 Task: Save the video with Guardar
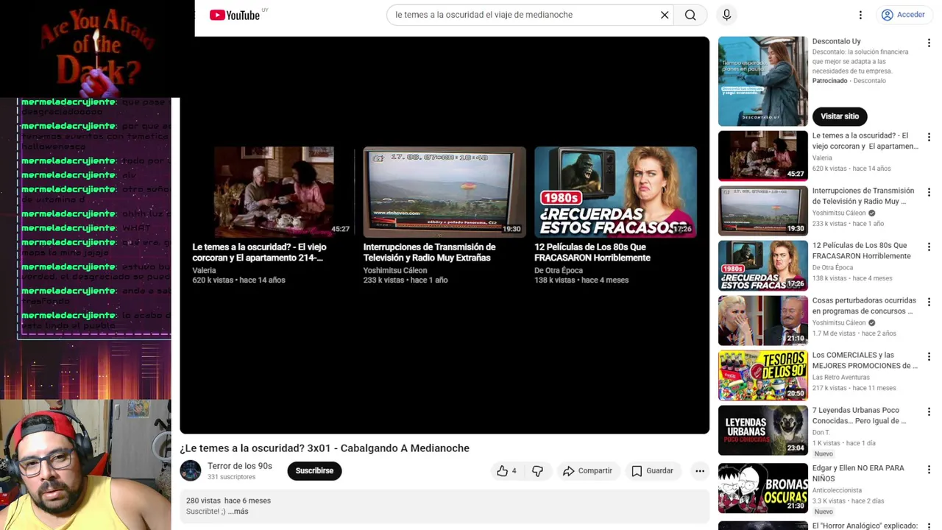click(x=652, y=471)
